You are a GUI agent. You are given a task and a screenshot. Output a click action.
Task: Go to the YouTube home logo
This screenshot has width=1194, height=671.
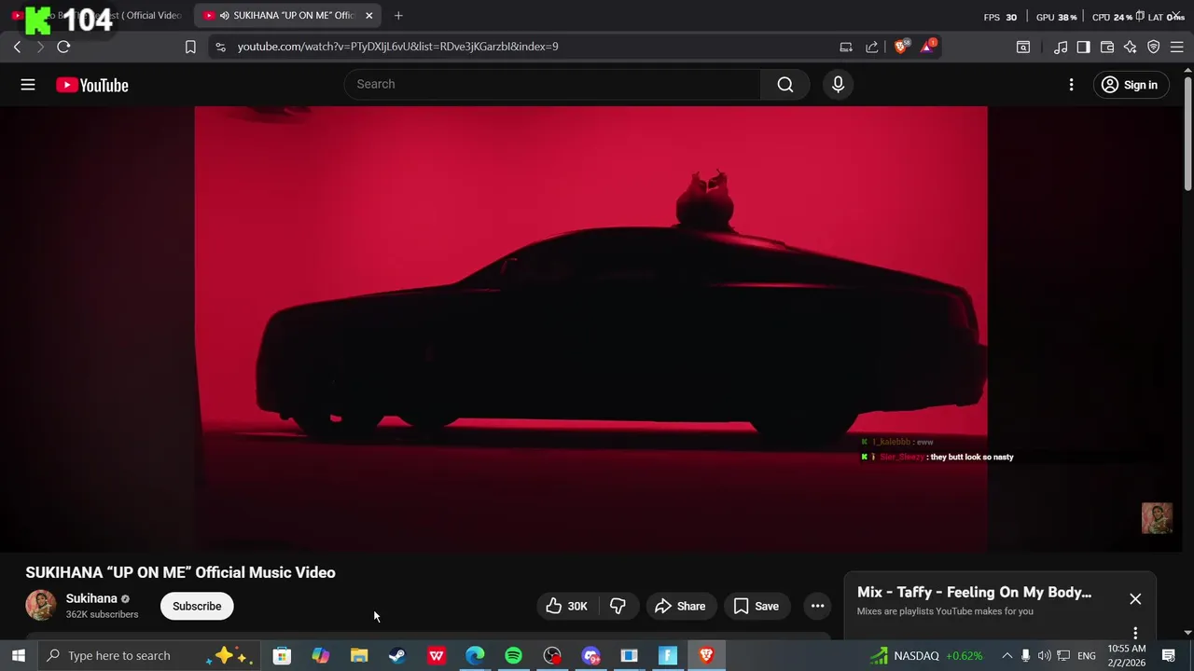[x=91, y=85]
